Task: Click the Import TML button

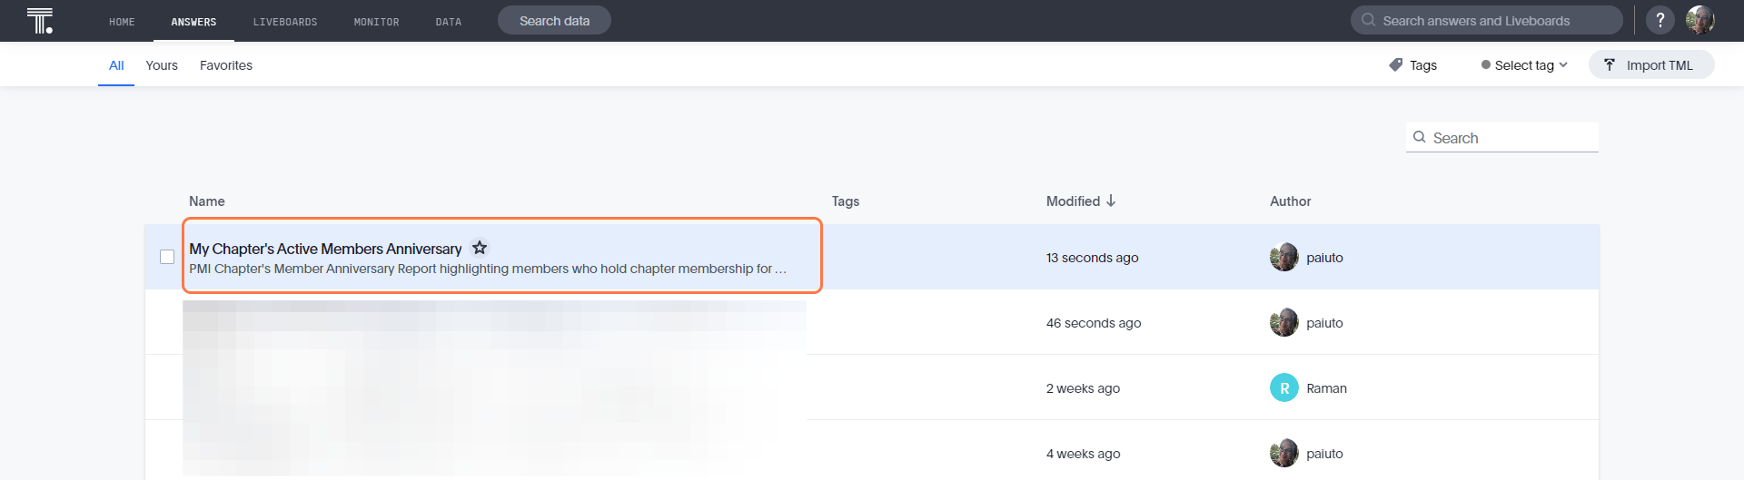Action: [1651, 64]
